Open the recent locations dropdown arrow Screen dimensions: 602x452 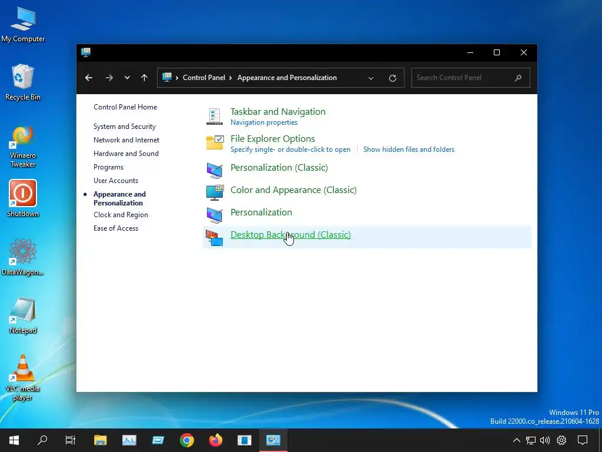pos(127,78)
